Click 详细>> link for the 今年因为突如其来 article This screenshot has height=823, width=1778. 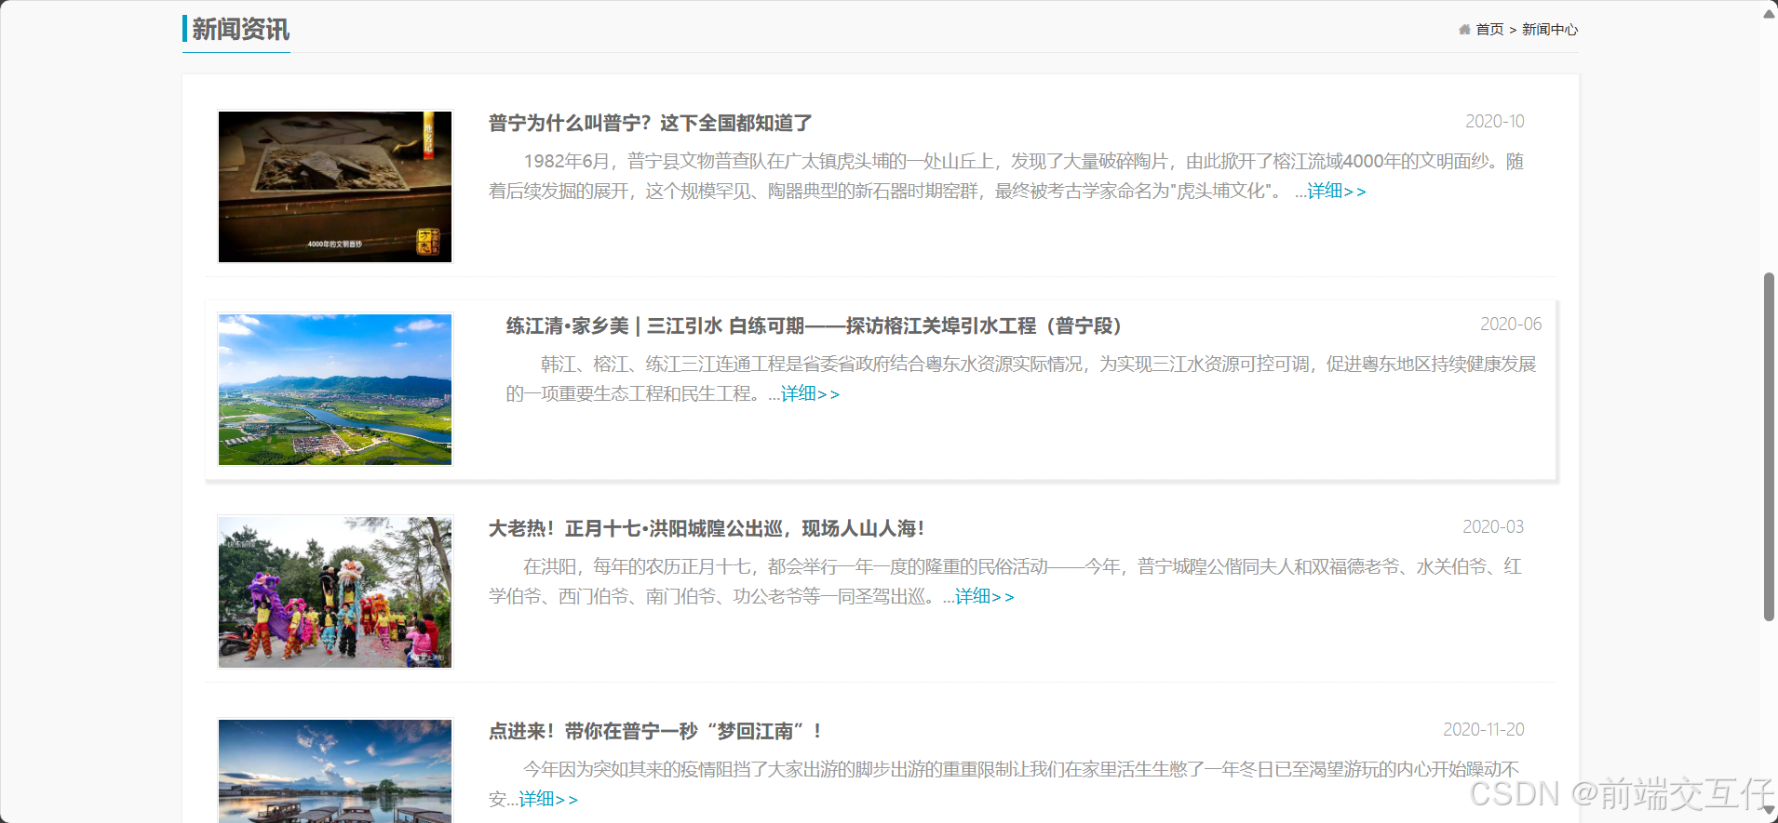coord(548,799)
